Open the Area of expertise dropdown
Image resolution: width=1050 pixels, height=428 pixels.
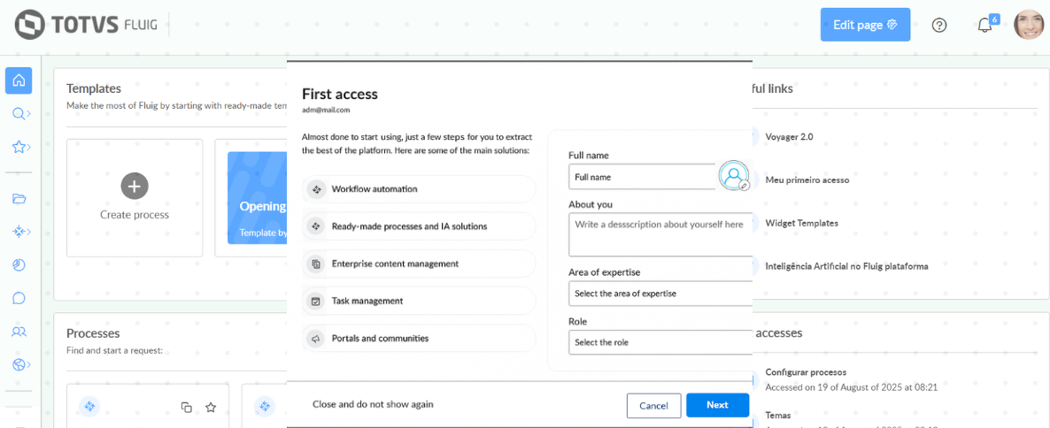660,293
